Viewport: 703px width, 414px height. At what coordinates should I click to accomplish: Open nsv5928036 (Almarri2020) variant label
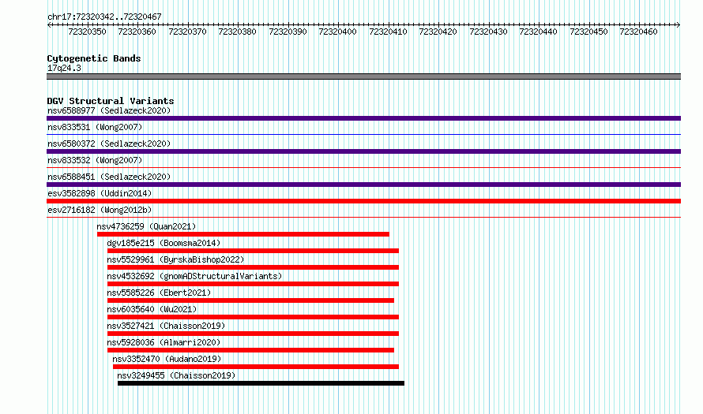164,342
